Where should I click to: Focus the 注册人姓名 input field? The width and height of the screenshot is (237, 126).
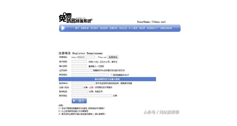pyautogui.click(x=77, y=87)
